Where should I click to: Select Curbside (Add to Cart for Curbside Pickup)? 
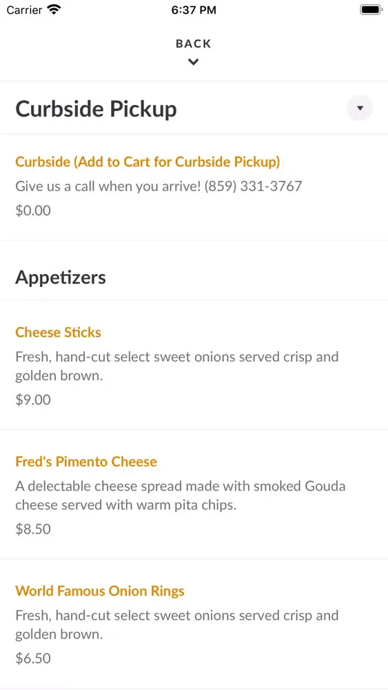pos(147,162)
